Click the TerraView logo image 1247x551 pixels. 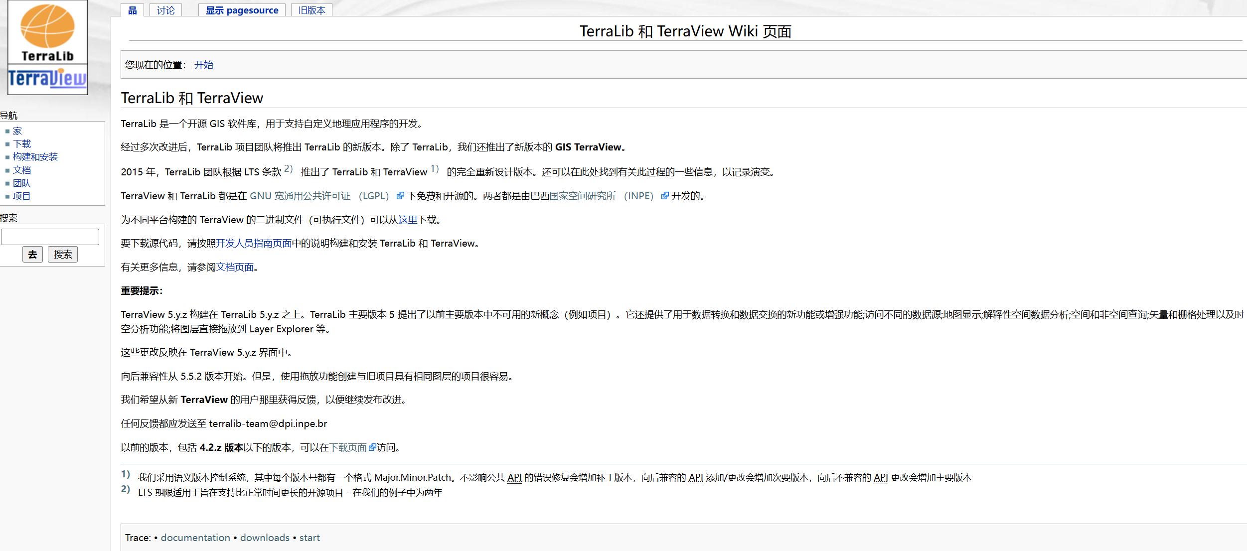(47, 79)
